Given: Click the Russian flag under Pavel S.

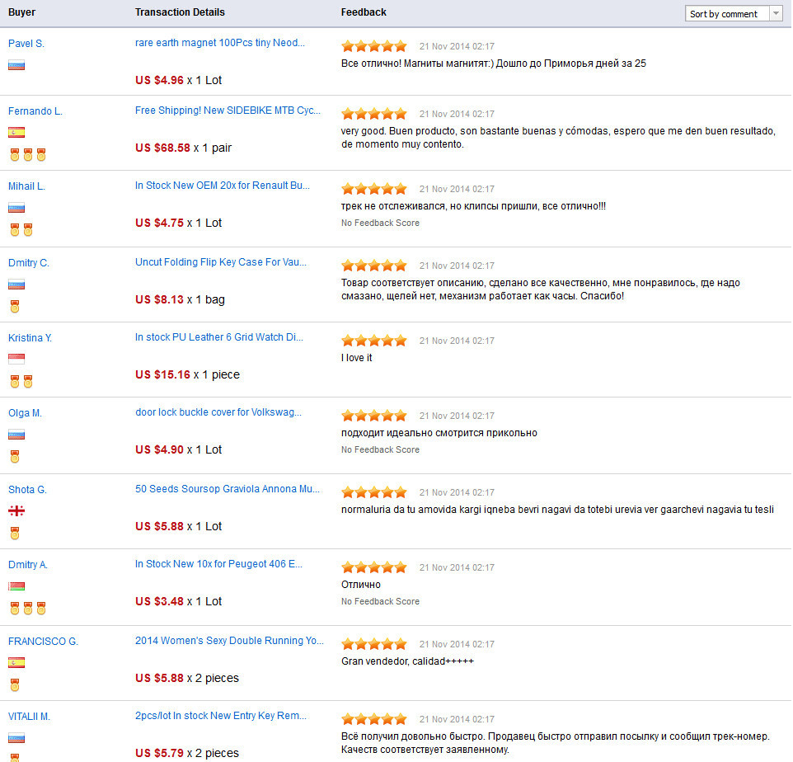Looking at the screenshot, I should 16,65.
